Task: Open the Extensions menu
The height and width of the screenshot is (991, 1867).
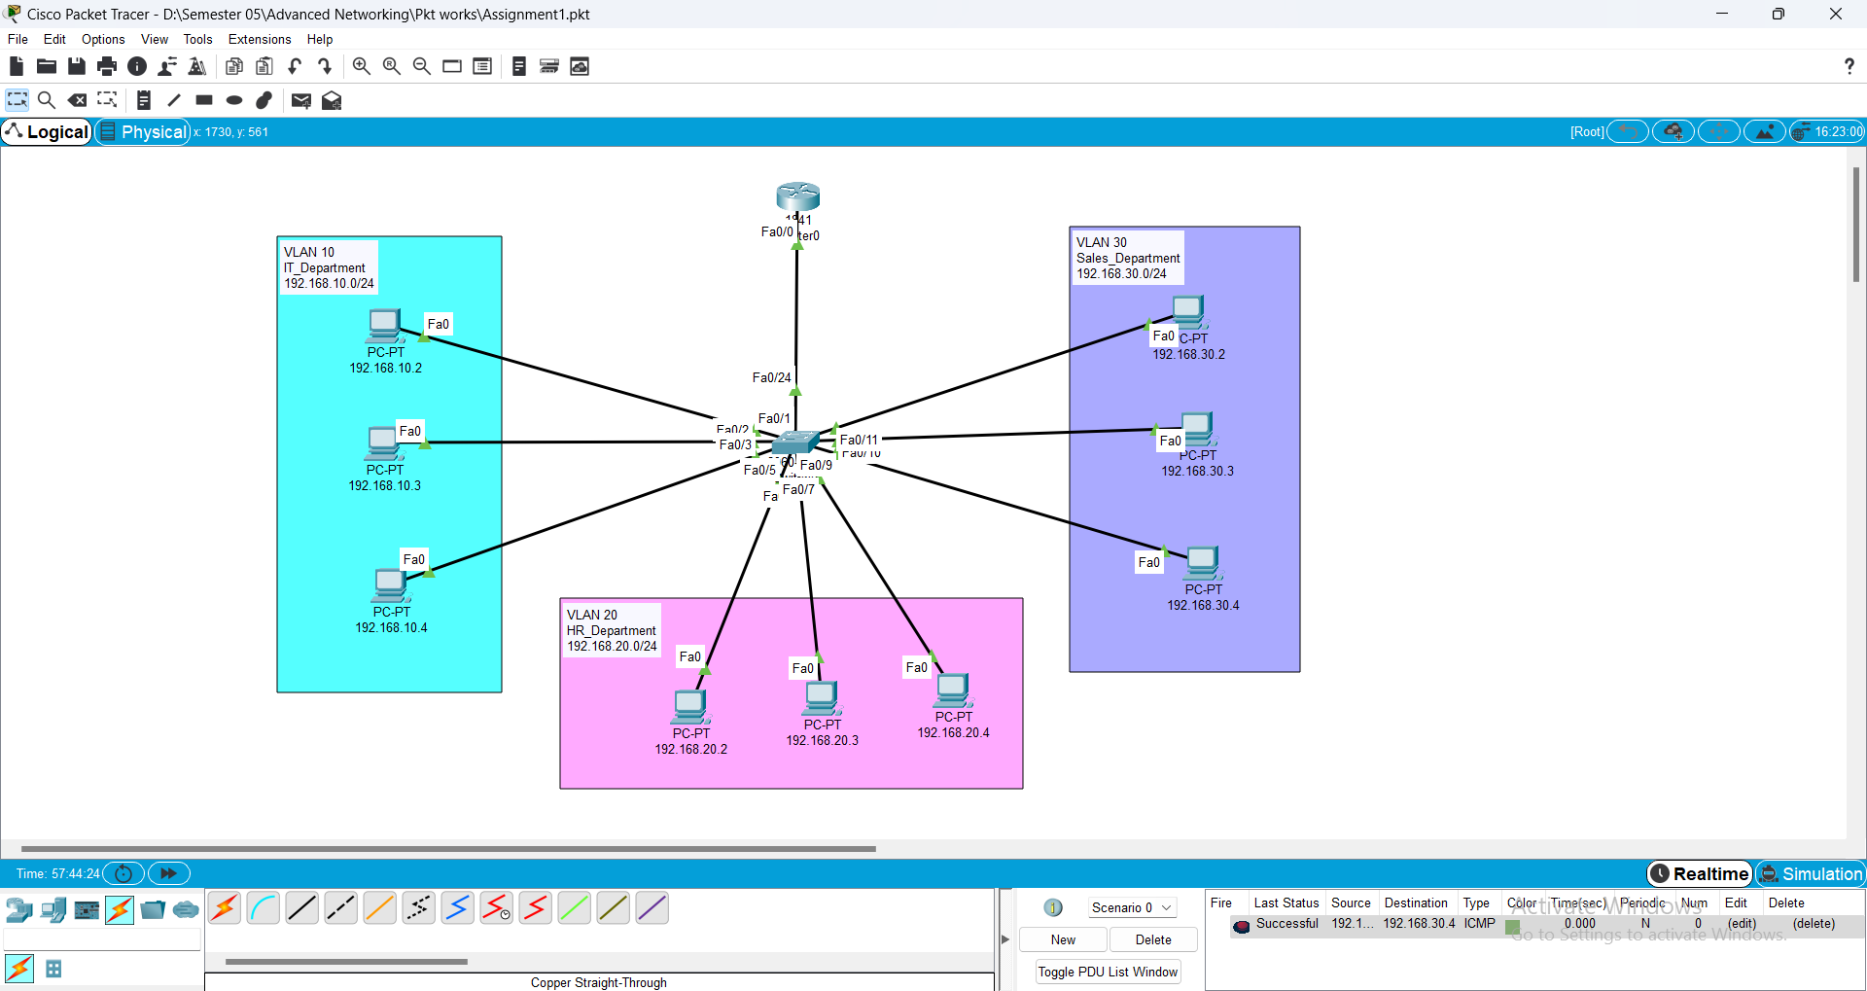Action: pos(259,39)
